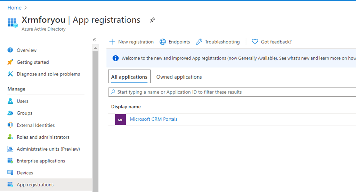Collapse the sidebar with the double chevron
356x192 pixels.
tap(94, 40)
